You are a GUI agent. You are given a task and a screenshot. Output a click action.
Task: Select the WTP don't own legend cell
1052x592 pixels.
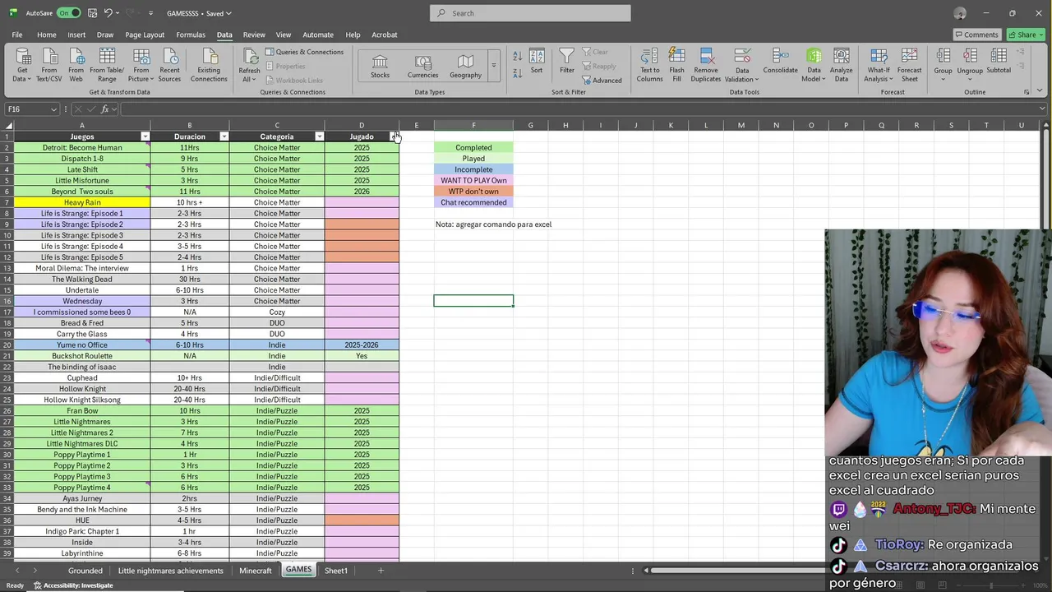pyautogui.click(x=473, y=192)
